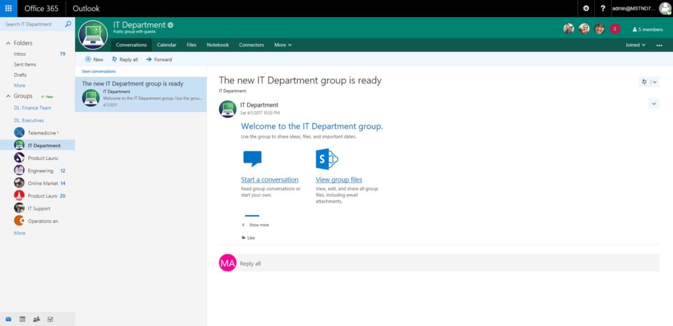Screen dimensions: 673x326
Task: Open the header ellipsis more actions
Action: pyautogui.click(x=659, y=45)
